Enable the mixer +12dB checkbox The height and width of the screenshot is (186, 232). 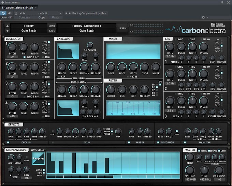[128, 77]
